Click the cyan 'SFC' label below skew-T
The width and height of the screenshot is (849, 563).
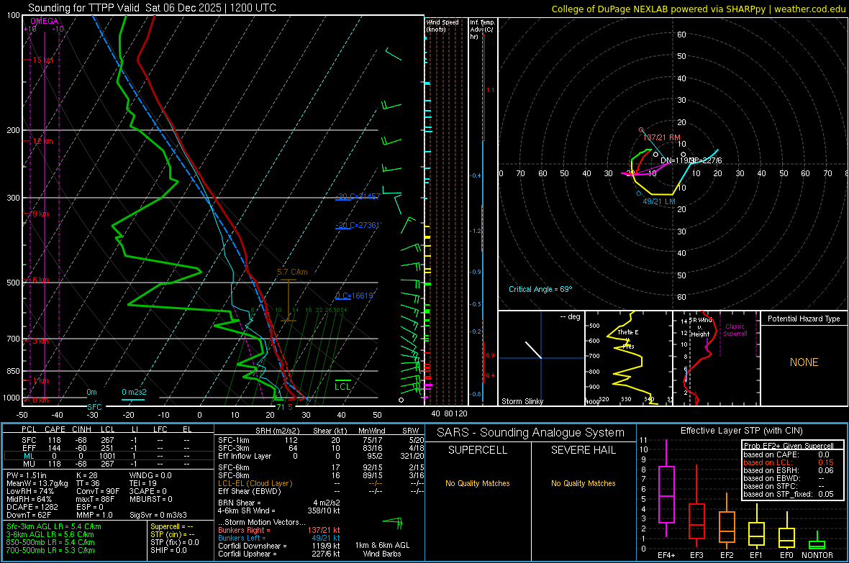94,406
